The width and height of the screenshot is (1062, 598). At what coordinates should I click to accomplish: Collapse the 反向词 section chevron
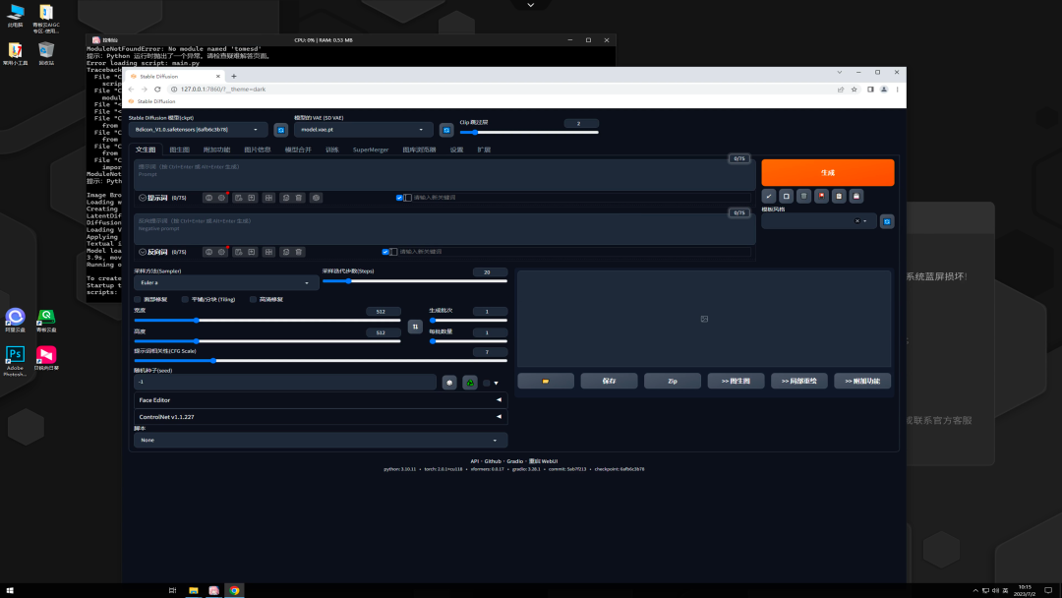click(x=143, y=252)
